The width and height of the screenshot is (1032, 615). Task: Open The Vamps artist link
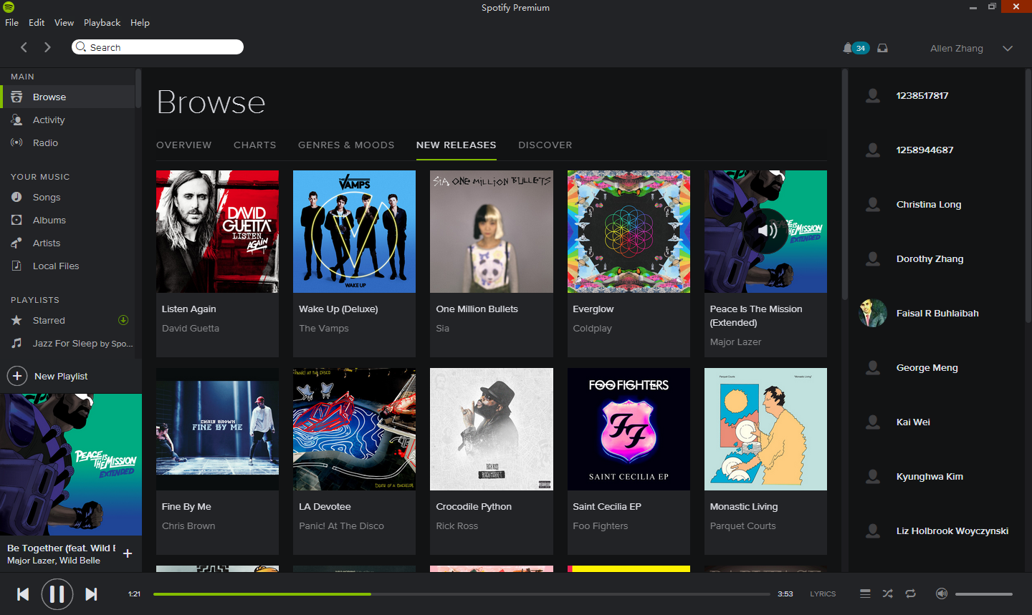point(324,328)
